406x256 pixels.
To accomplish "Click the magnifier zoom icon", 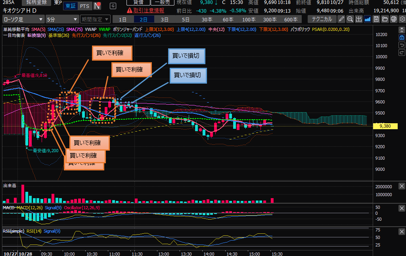I will 350,19.
